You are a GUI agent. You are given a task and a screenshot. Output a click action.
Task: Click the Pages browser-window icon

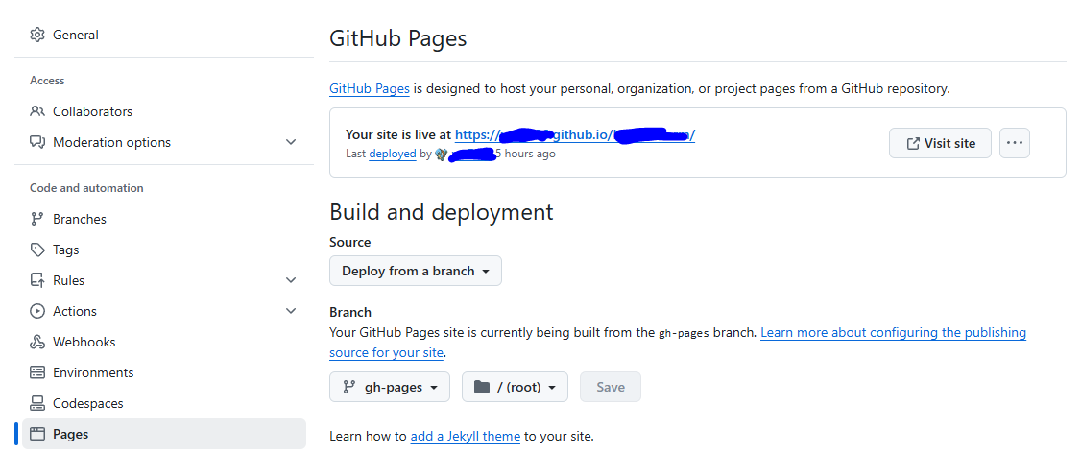click(x=37, y=434)
